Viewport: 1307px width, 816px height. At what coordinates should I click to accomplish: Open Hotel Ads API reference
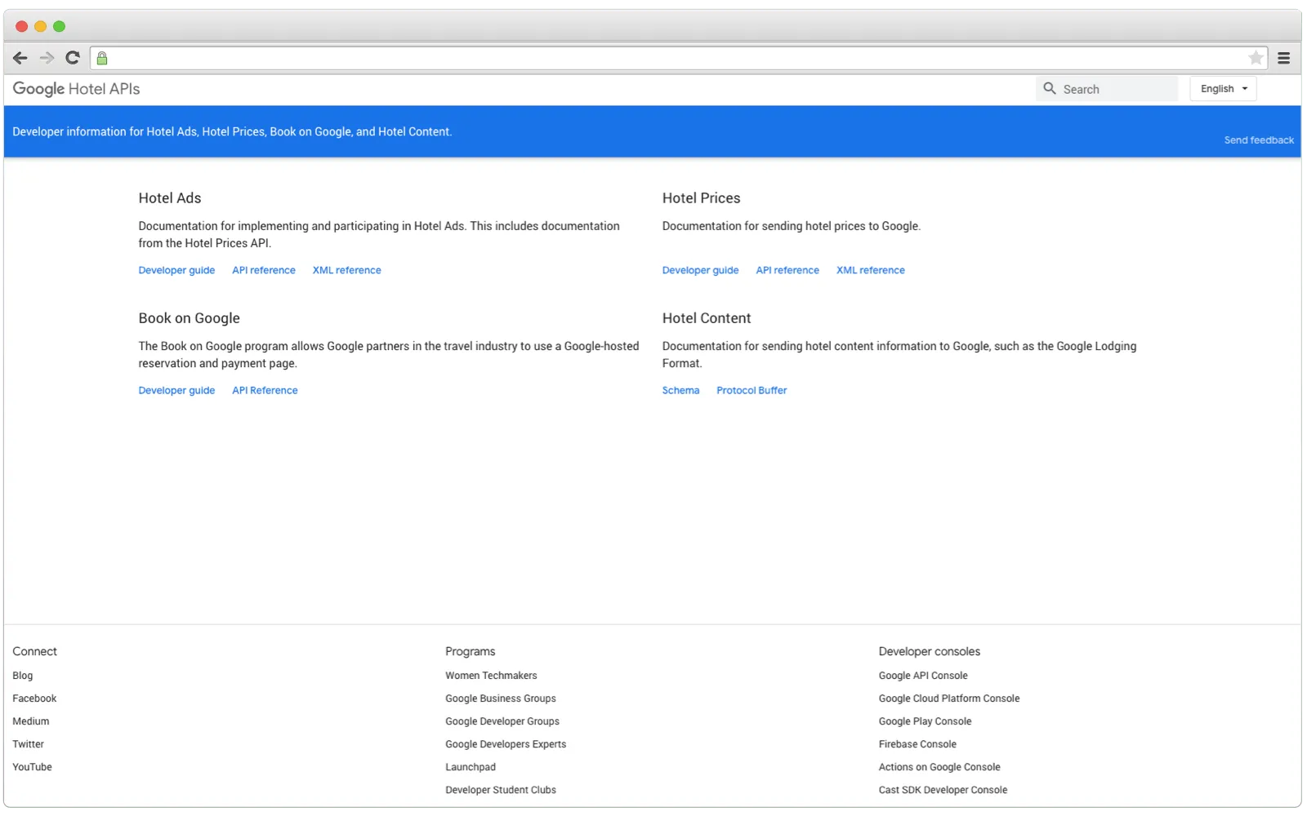264,270
